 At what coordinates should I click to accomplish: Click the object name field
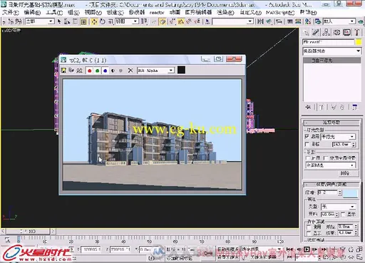[x=328, y=42]
